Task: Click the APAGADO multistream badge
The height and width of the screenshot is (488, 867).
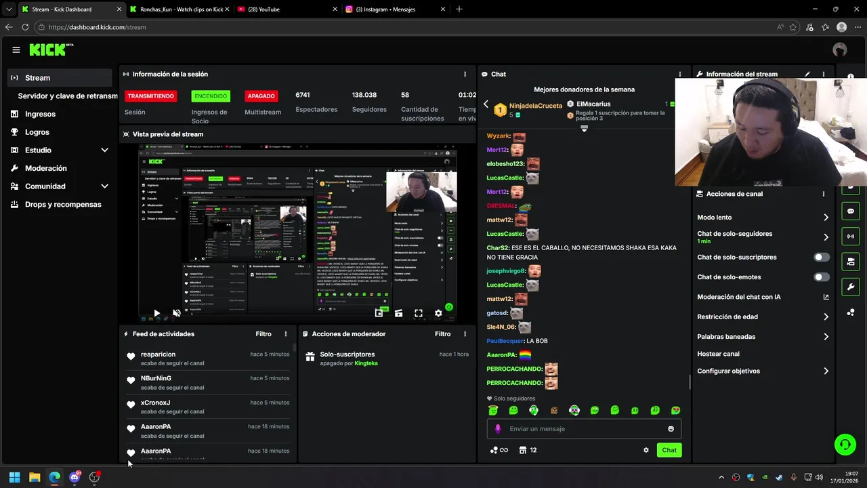Action: pyautogui.click(x=261, y=96)
